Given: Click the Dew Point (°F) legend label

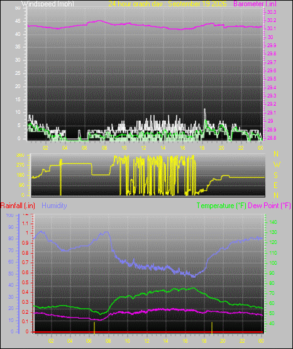Looking at the screenshot, I should [269, 206].
